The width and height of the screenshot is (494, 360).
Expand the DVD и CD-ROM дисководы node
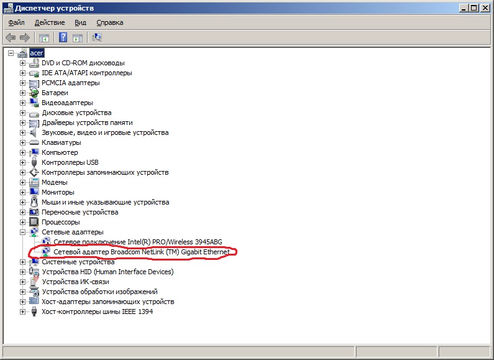23,63
